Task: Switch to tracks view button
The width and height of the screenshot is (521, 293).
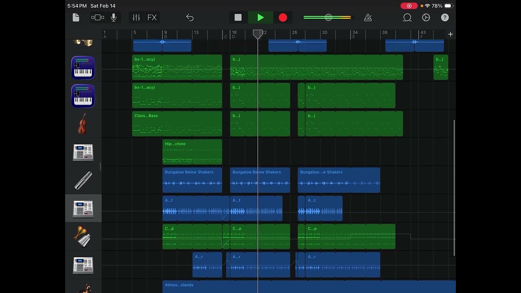Action: tap(98, 17)
